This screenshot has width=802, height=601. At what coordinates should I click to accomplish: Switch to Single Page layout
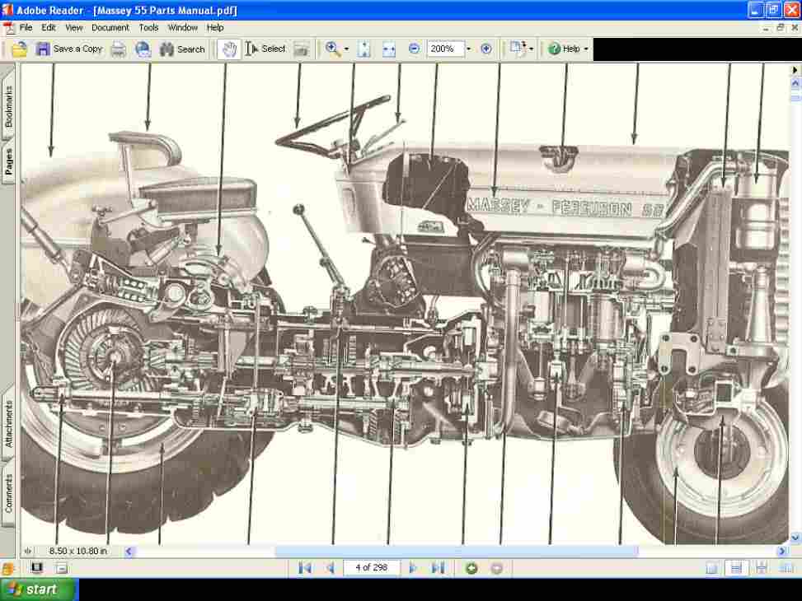[711, 568]
